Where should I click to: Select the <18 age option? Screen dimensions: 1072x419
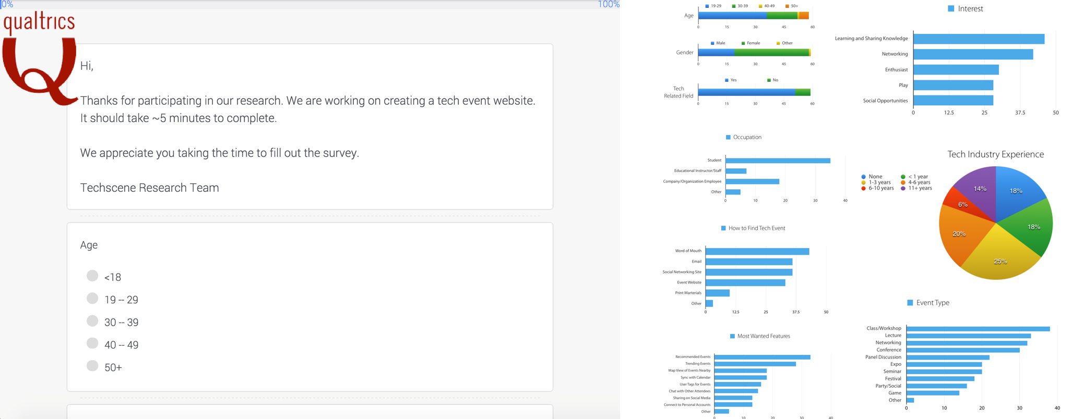click(x=92, y=276)
